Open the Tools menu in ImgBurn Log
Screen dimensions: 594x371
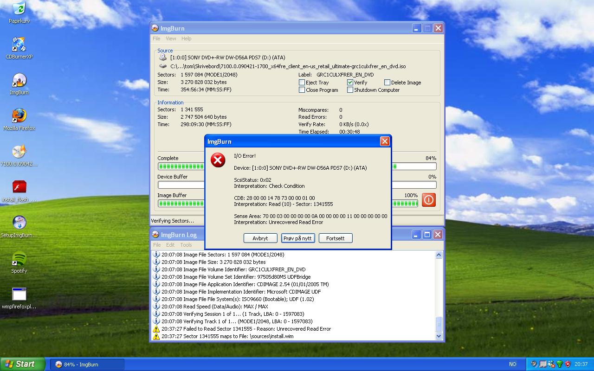(x=186, y=245)
